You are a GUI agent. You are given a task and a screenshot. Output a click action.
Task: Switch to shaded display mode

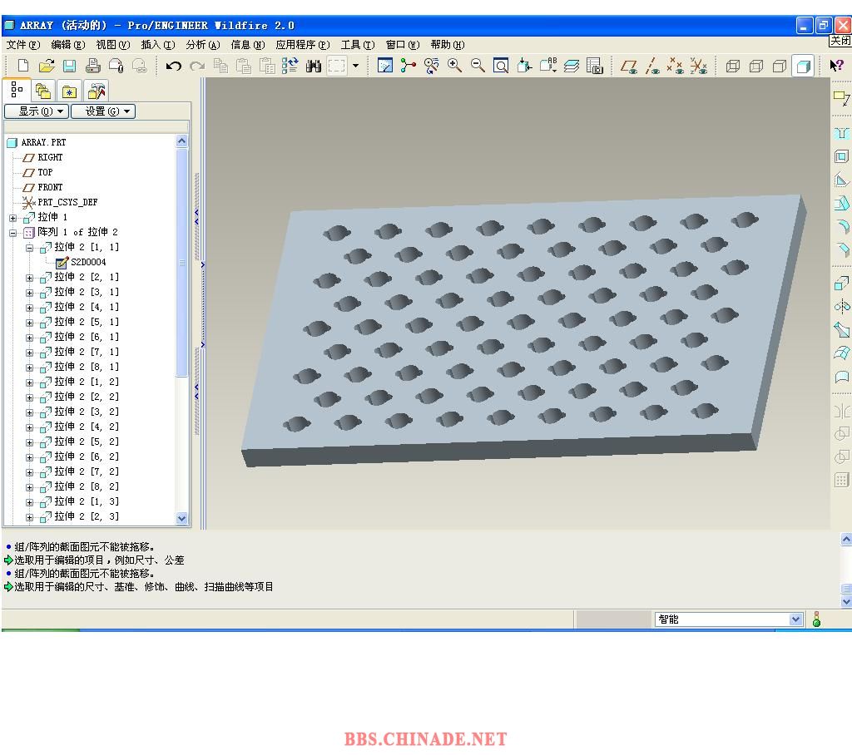coord(803,67)
